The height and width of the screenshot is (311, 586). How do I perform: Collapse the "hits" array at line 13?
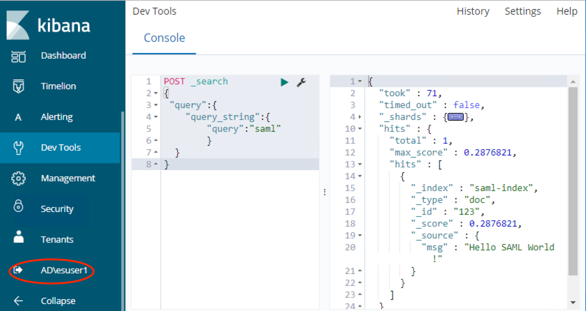(360, 165)
